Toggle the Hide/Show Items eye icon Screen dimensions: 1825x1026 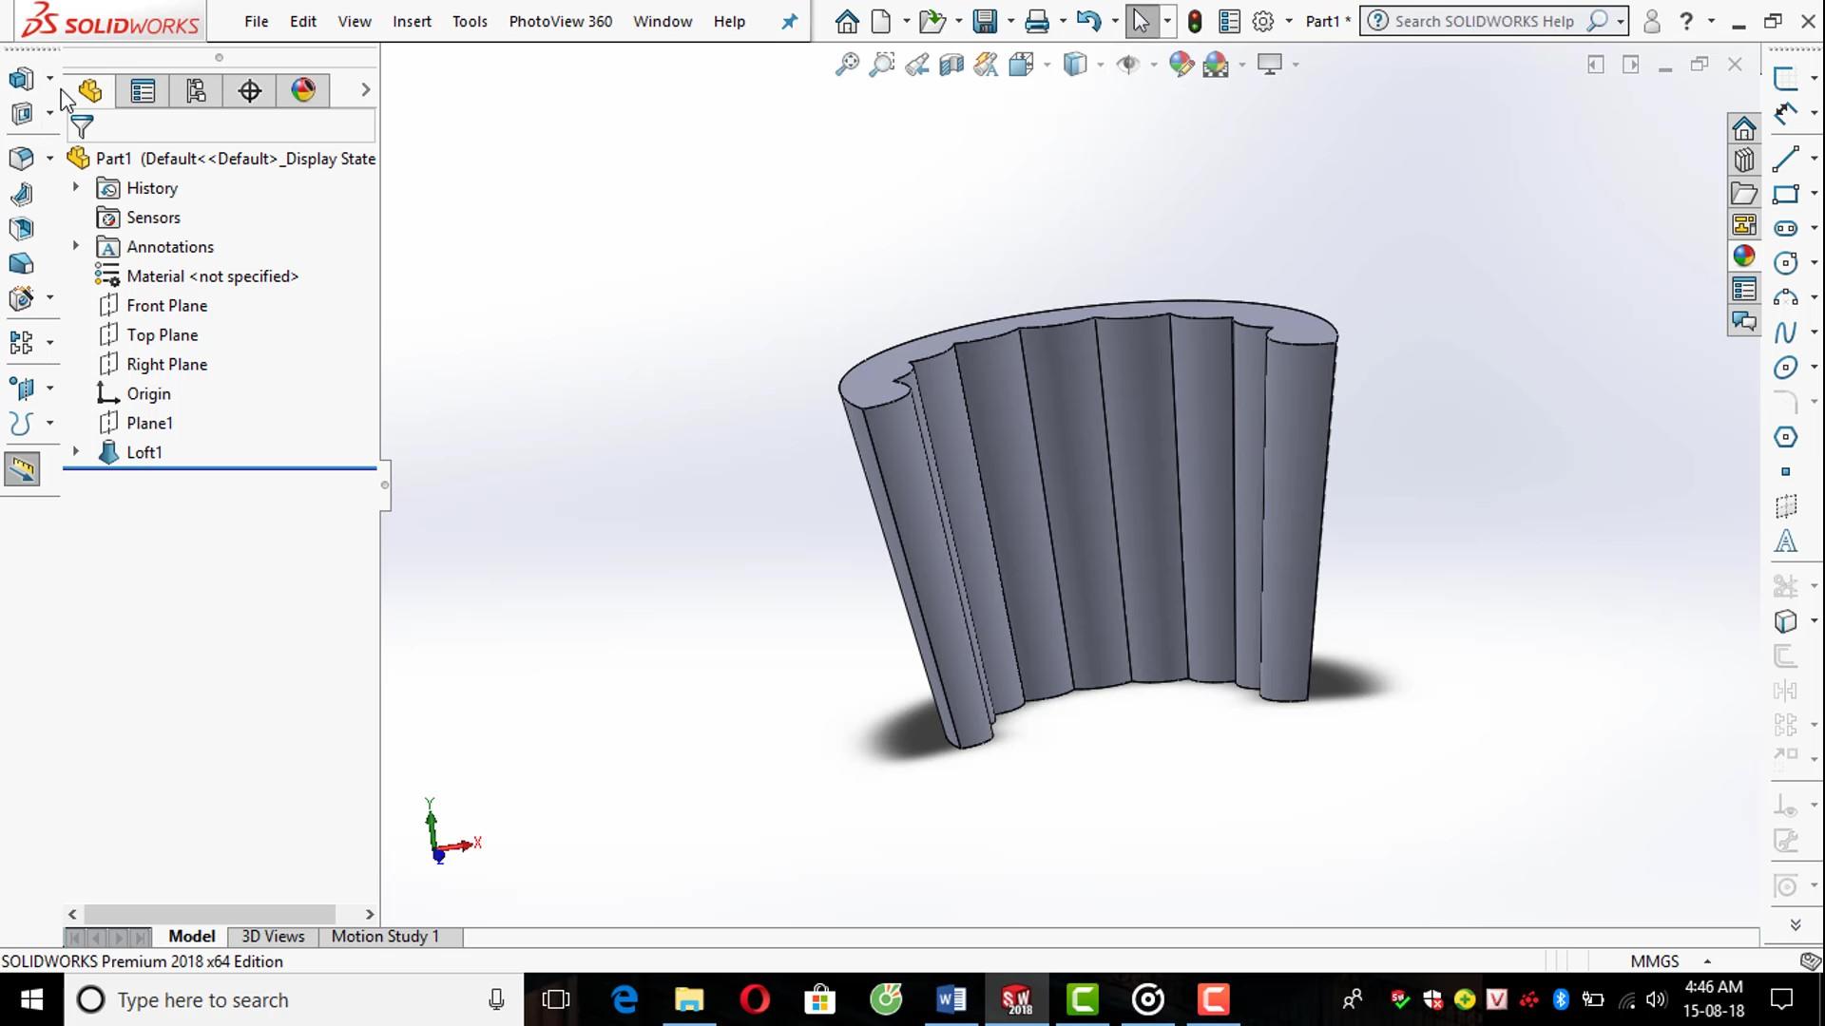tap(1128, 65)
